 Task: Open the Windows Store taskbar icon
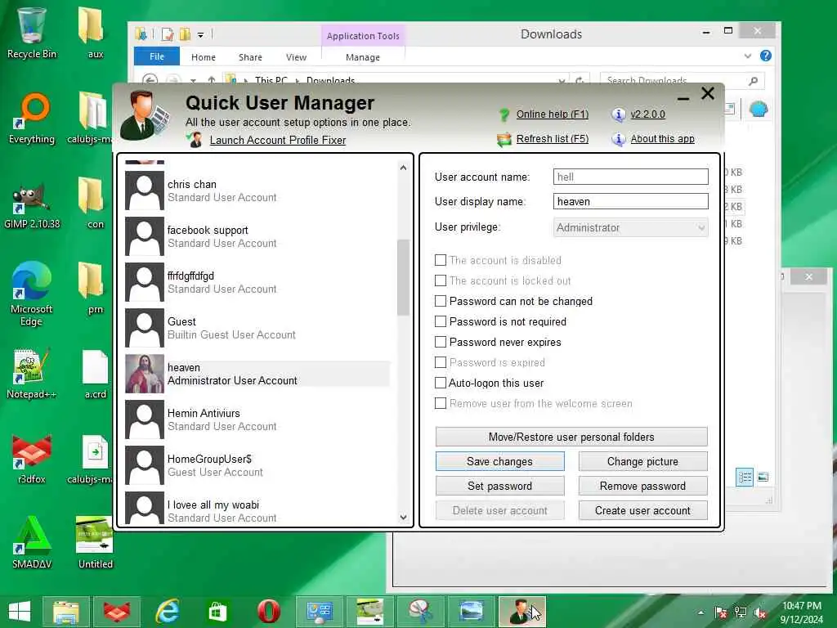(x=217, y=612)
